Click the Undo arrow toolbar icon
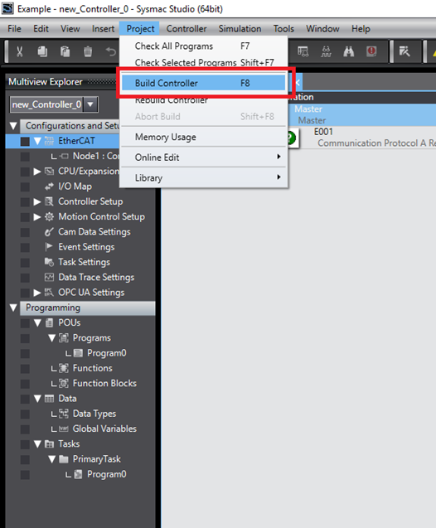This screenshot has height=528, width=436. pos(111,51)
